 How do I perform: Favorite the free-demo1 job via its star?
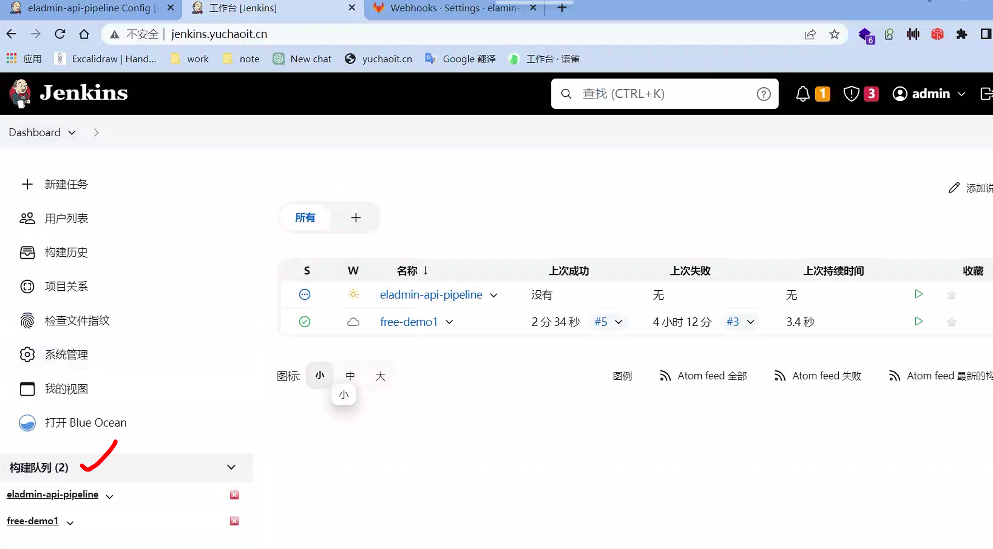(x=951, y=321)
